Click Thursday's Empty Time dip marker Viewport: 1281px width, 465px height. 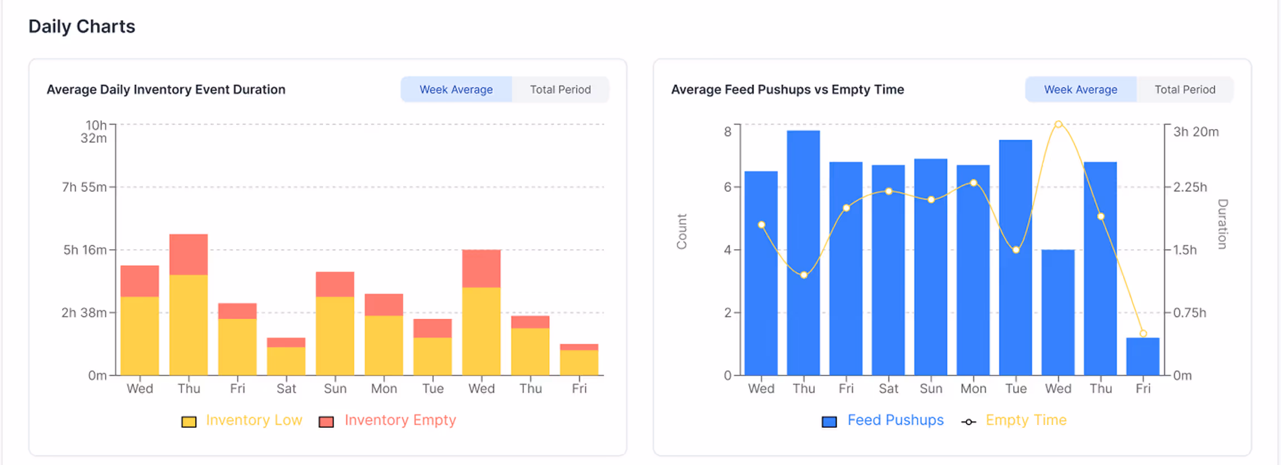pyautogui.click(x=804, y=274)
